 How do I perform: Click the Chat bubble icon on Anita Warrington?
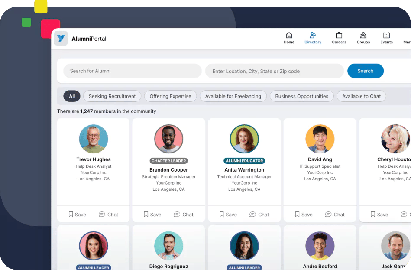(x=253, y=214)
